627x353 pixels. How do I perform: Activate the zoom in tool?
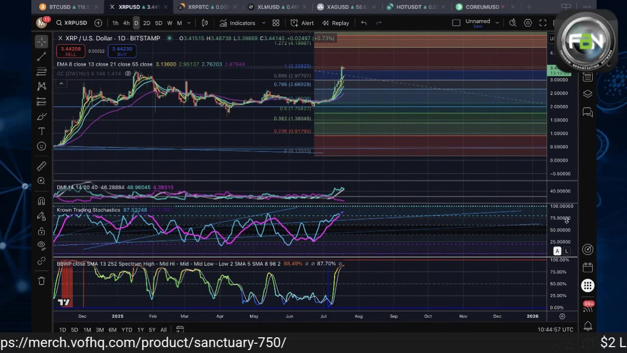(x=42, y=181)
